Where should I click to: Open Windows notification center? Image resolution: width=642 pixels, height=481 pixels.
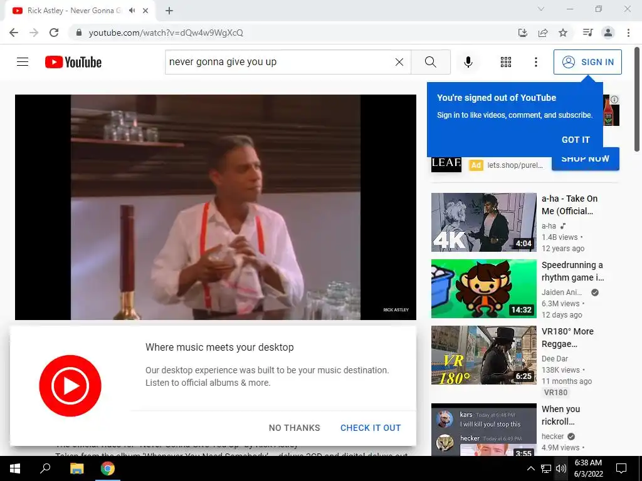click(621, 468)
